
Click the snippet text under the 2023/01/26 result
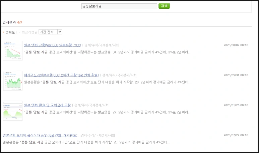108,112
